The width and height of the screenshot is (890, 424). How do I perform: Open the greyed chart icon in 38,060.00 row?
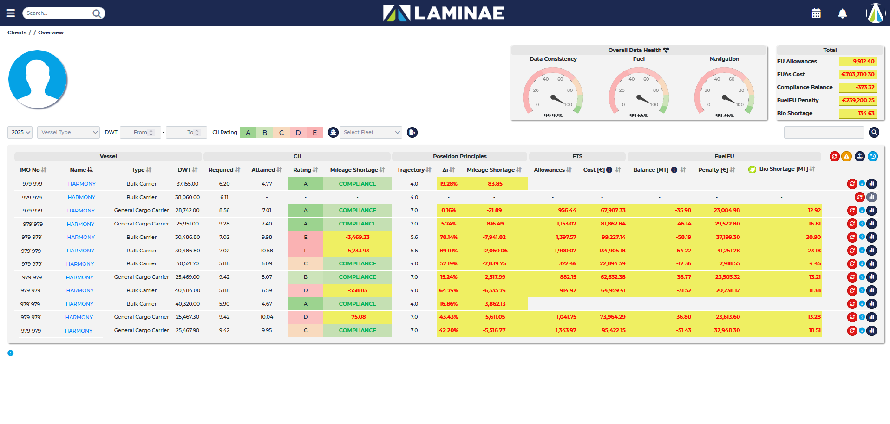click(872, 197)
